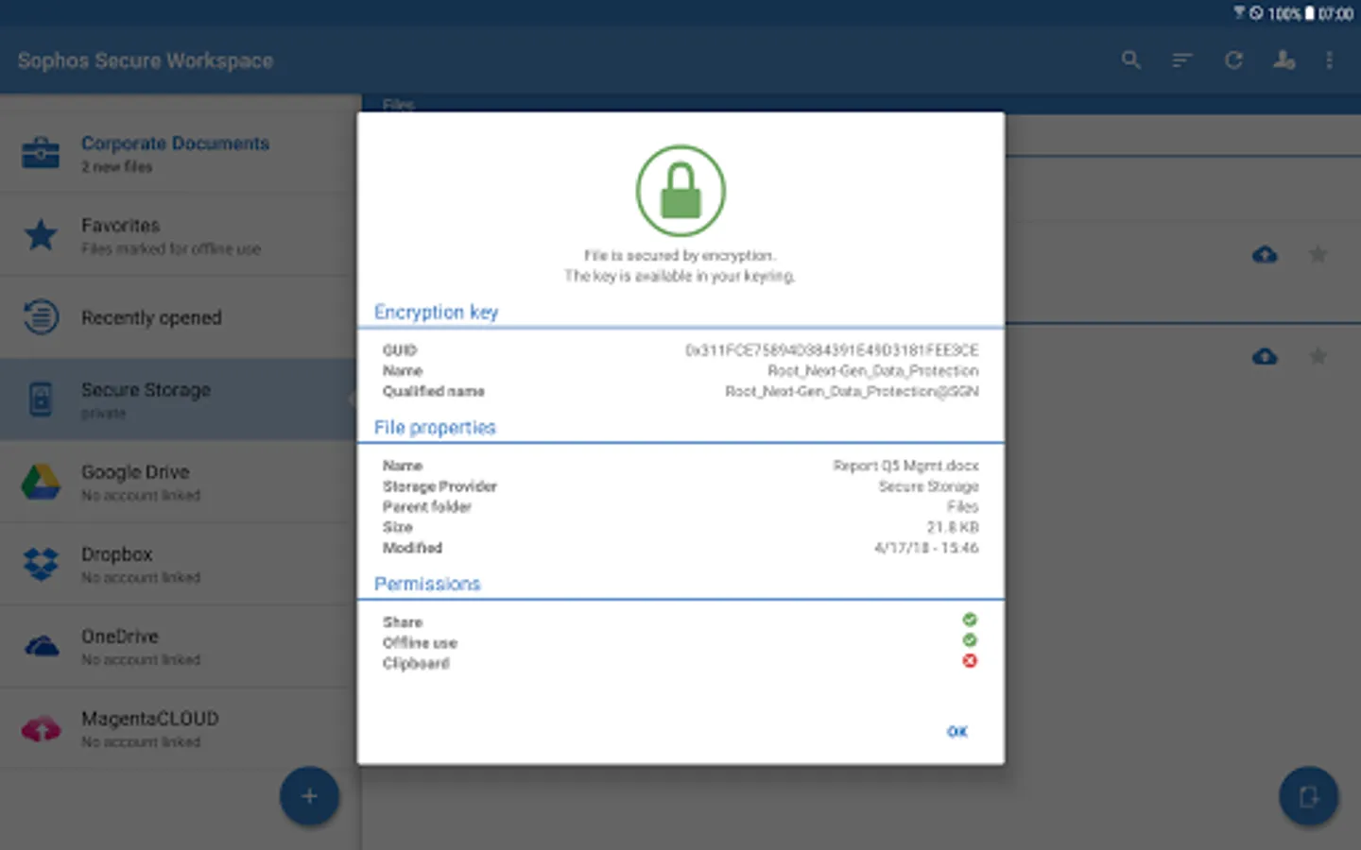Click the File properties section header
Screen dimensions: 1361x850
[x=435, y=427]
